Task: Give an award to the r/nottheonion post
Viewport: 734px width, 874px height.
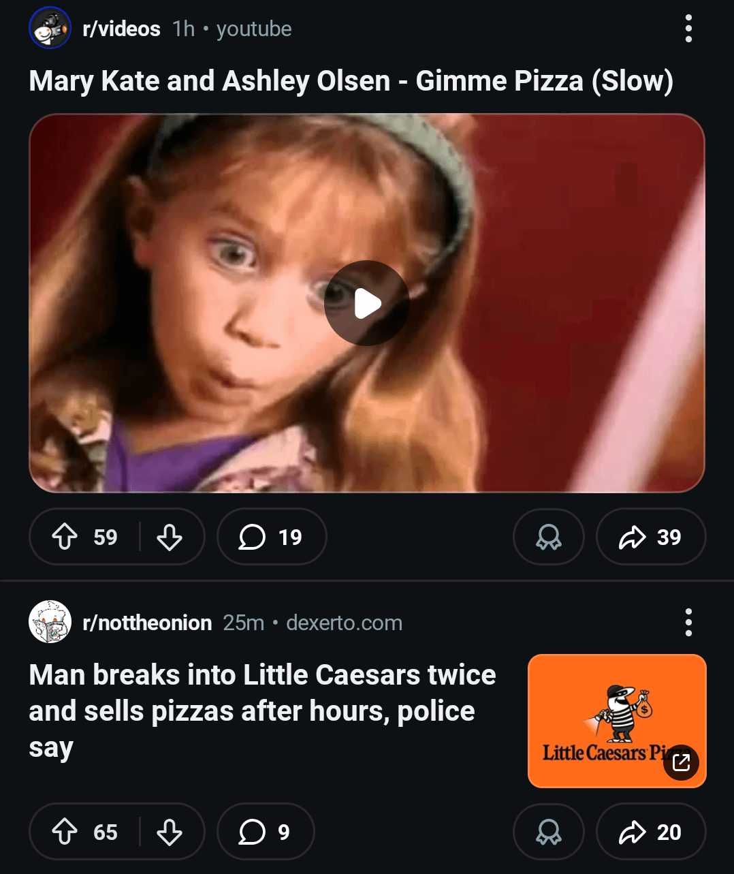Action: pos(548,832)
